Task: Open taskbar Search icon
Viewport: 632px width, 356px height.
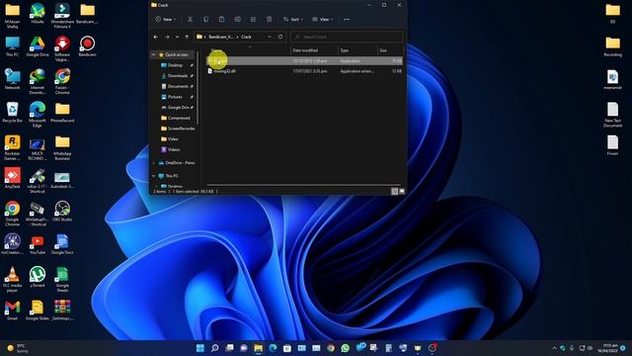Action: (215, 348)
